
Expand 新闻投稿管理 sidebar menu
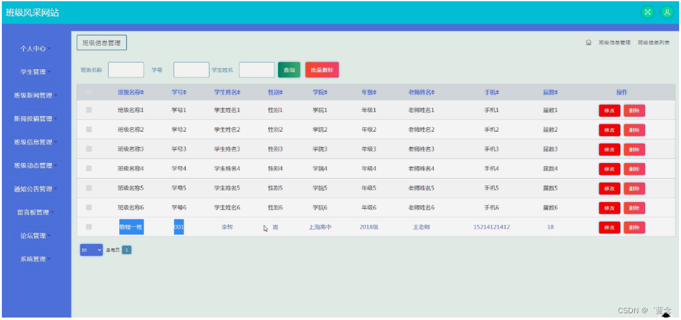coord(36,119)
